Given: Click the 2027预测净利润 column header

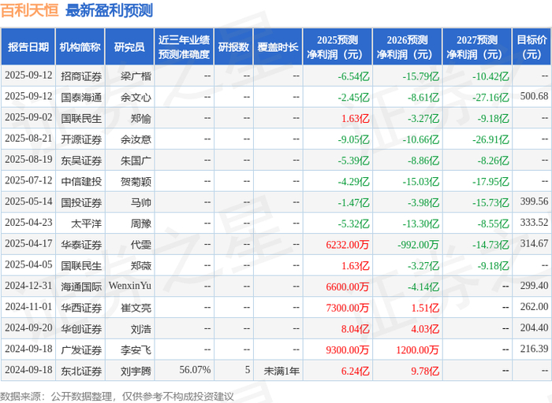Looking at the screenshot, I should (477, 46).
